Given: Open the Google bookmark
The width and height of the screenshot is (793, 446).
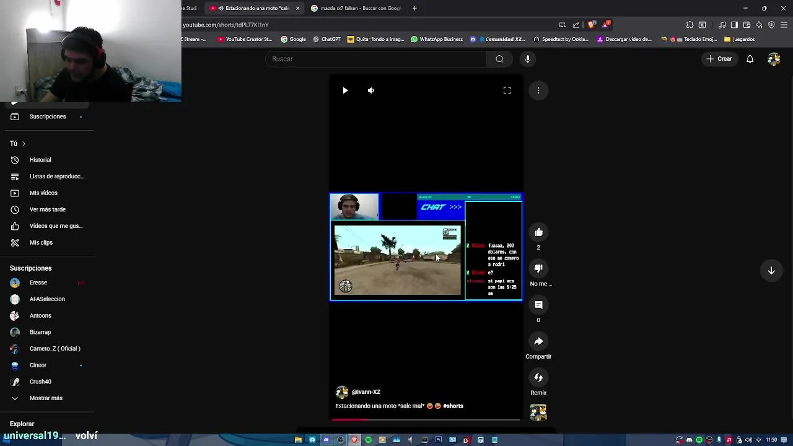Looking at the screenshot, I should coord(293,39).
